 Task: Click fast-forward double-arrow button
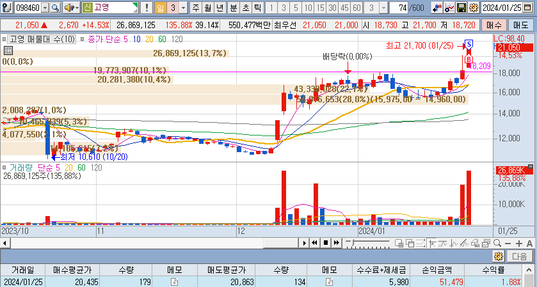click(337, 243)
